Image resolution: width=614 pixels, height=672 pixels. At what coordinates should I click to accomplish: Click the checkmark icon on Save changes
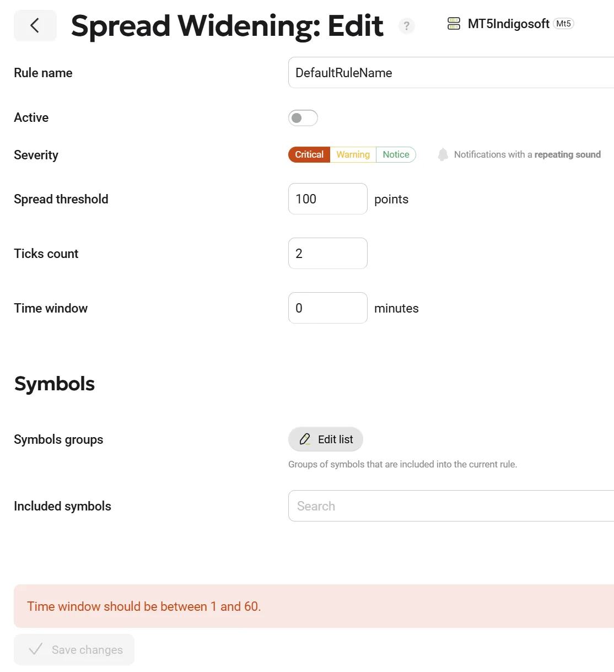point(36,649)
